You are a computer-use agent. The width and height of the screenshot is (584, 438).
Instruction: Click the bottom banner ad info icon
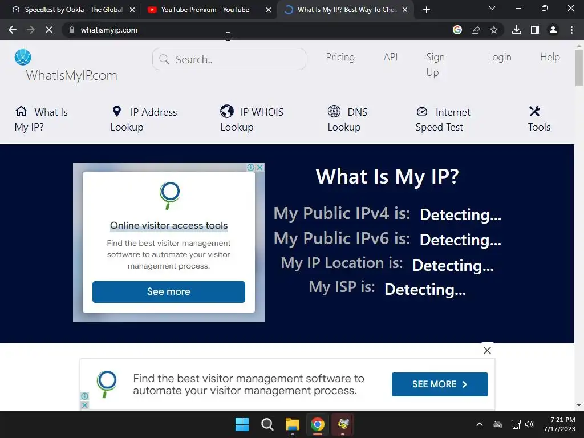tap(85, 396)
